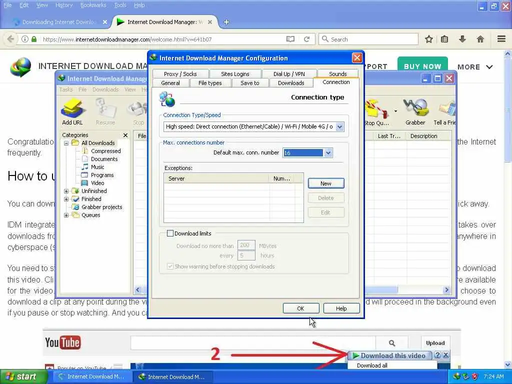512x384 pixels.
Task: Expand the Finished tree node
Action: (66, 199)
